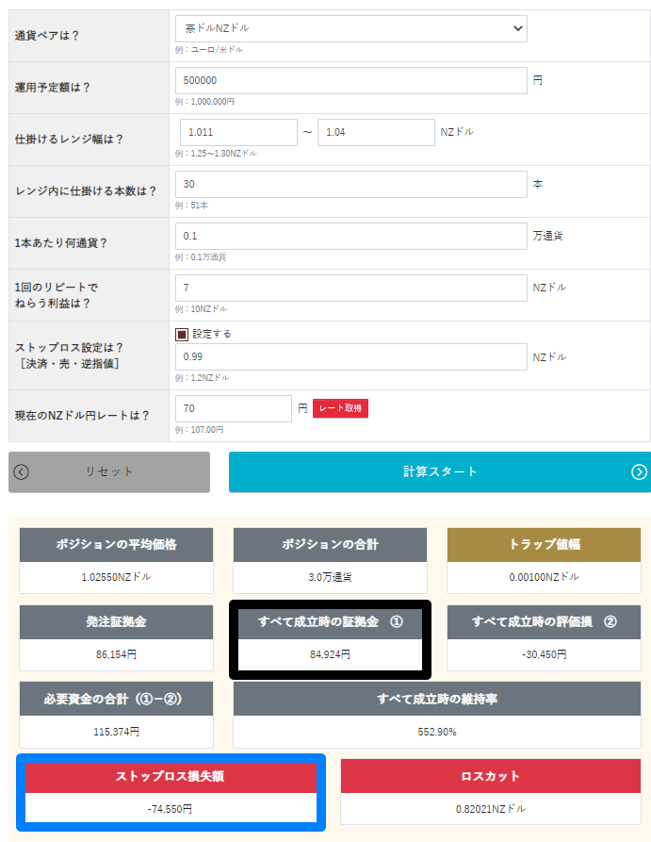Click the left arrow icon on リセット
This screenshot has width=651, height=842.
coord(21,472)
